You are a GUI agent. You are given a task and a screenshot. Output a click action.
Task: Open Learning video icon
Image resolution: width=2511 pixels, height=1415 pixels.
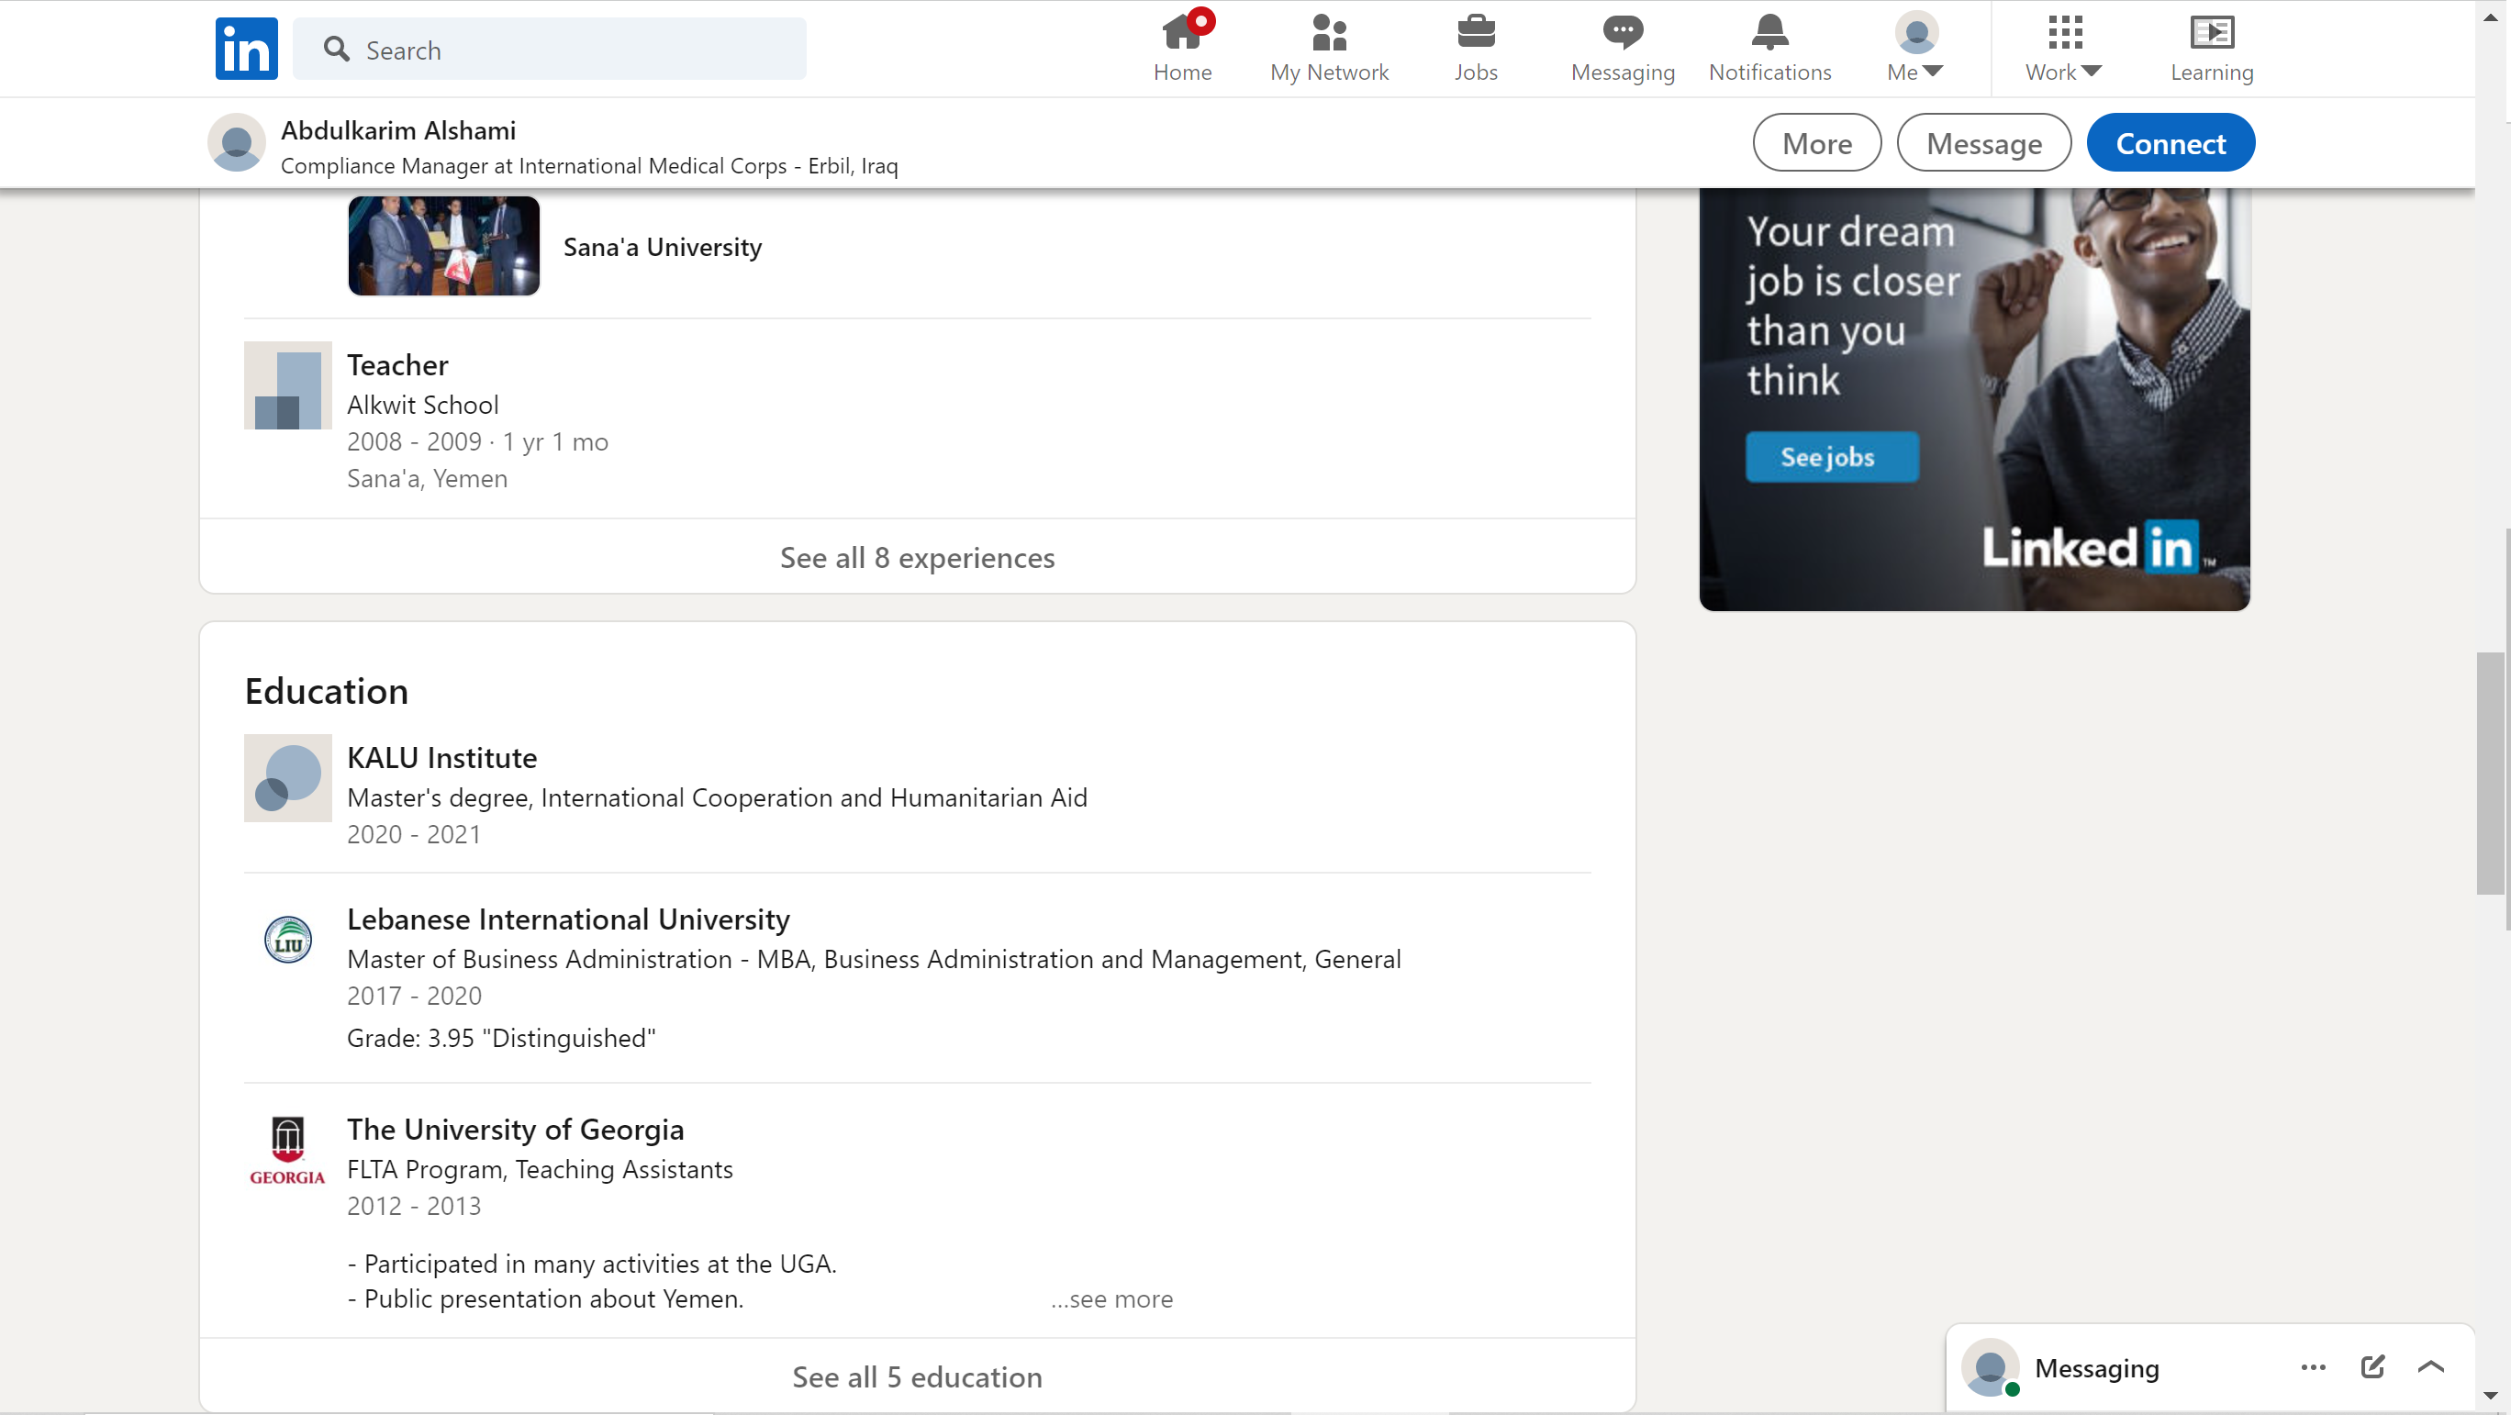pos(2211,33)
